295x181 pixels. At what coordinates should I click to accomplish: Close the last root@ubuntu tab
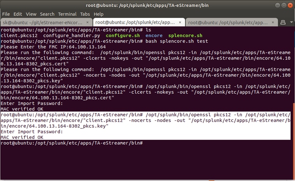273,22
